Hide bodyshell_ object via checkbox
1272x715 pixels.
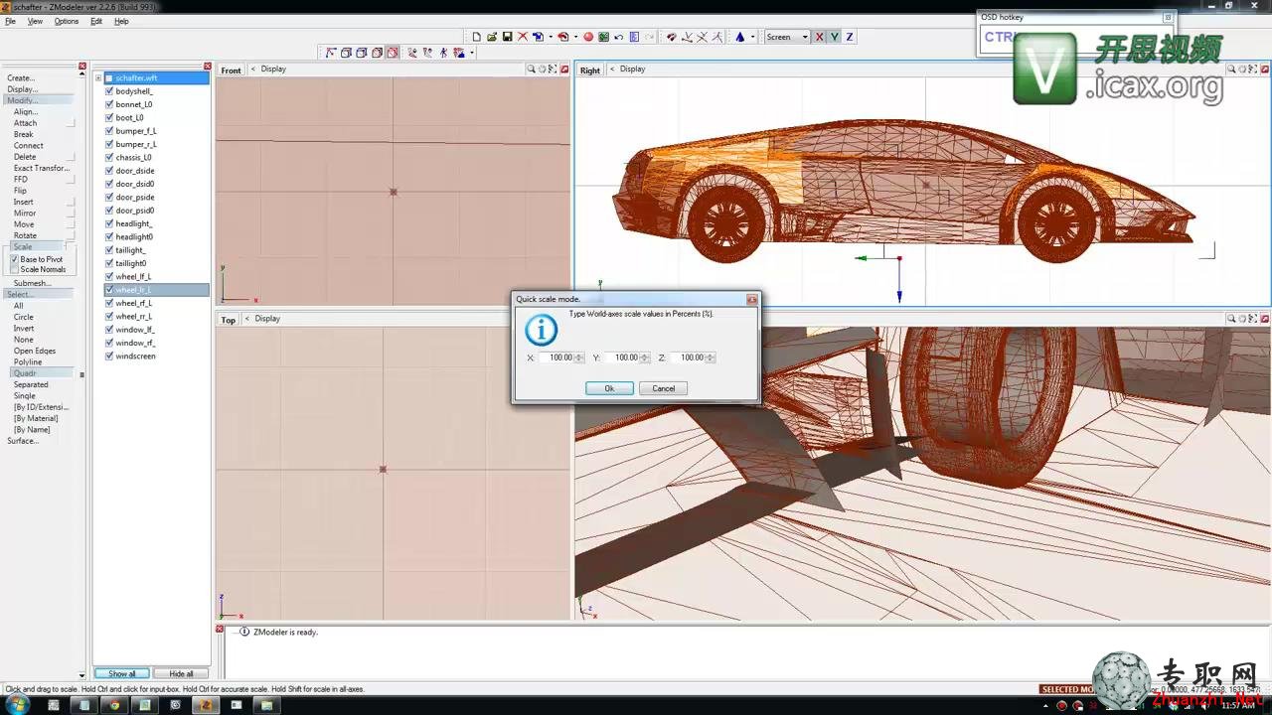pyautogui.click(x=109, y=91)
